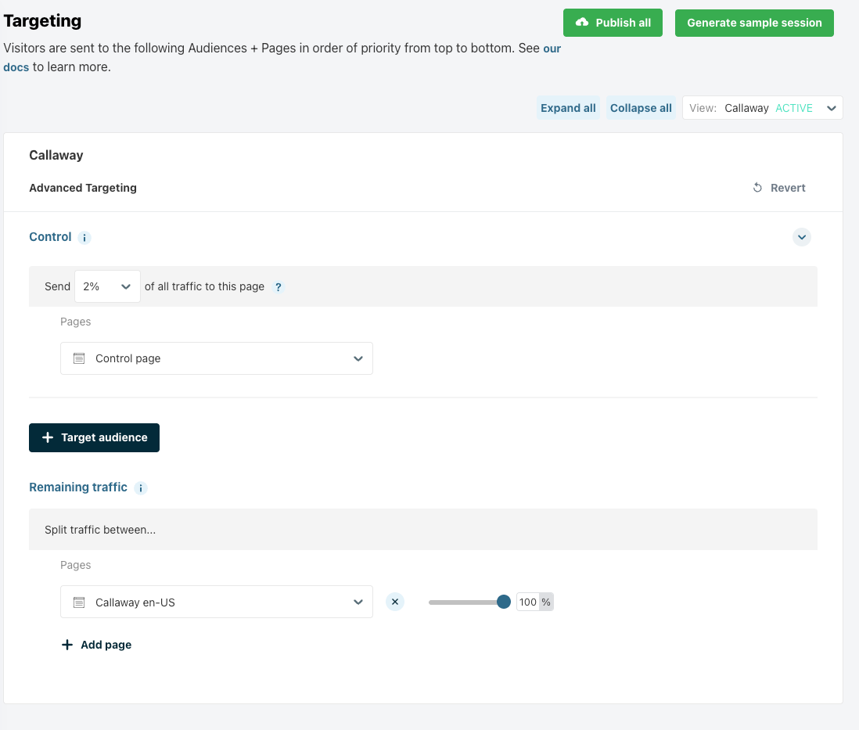Open the 2% traffic percentage dropdown
This screenshot has height=730, width=859.
point(107,286)
